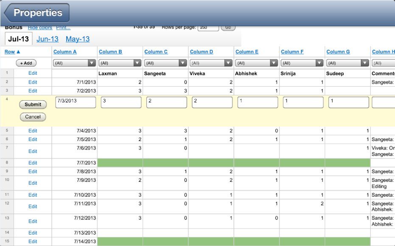The image size is (395, 246).
Task: Click the Hide colors link
Action: click(x=40, y=28)
